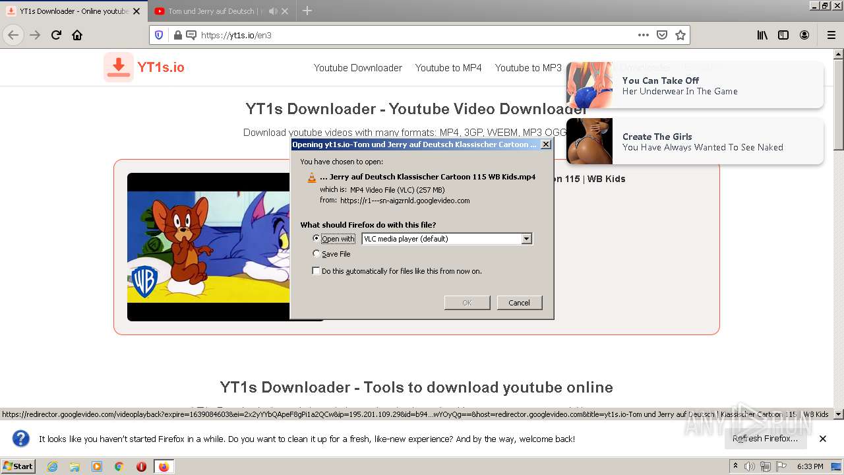Launch Chrome from taskbar
844x475 pixels.
pos(119,466)
